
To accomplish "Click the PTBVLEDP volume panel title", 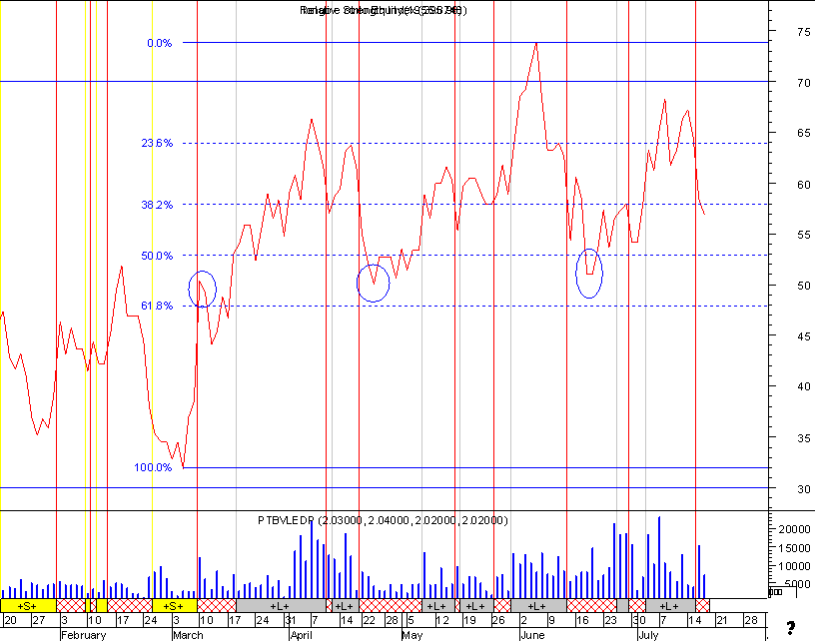I will pyautogui.click(x=383, y=520).
